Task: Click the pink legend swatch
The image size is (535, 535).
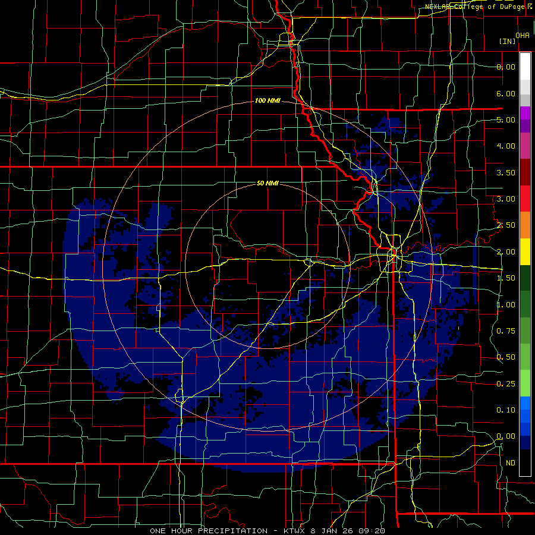Action: pos(525,146)
